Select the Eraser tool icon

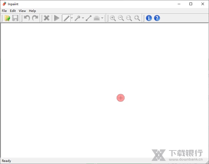tap(96, 18)
